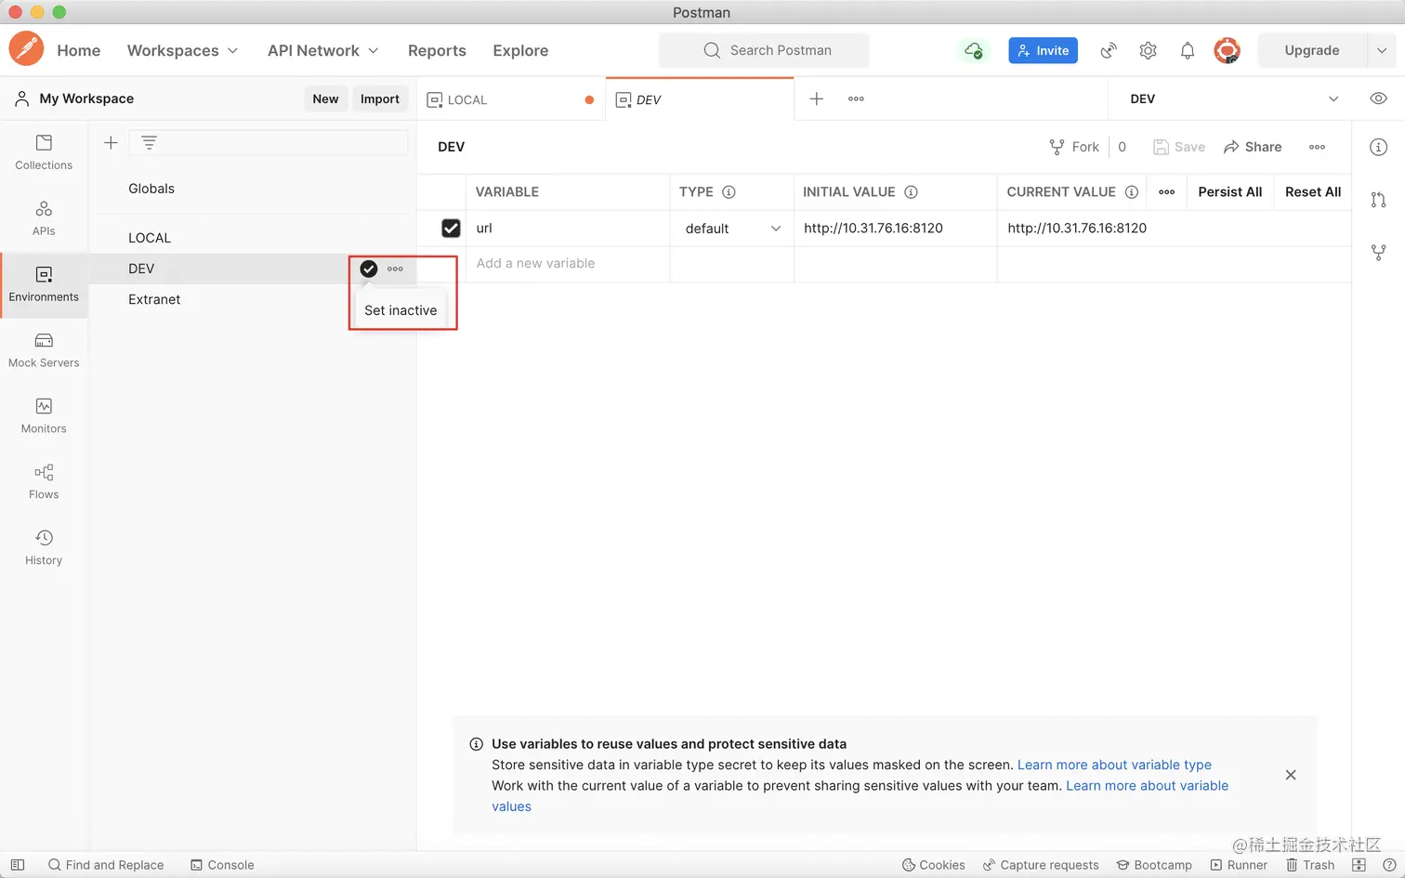Screen dimensions: 1405x878
Task: Toggle two-pane view in the status bar
Action: click(1359, 865)
